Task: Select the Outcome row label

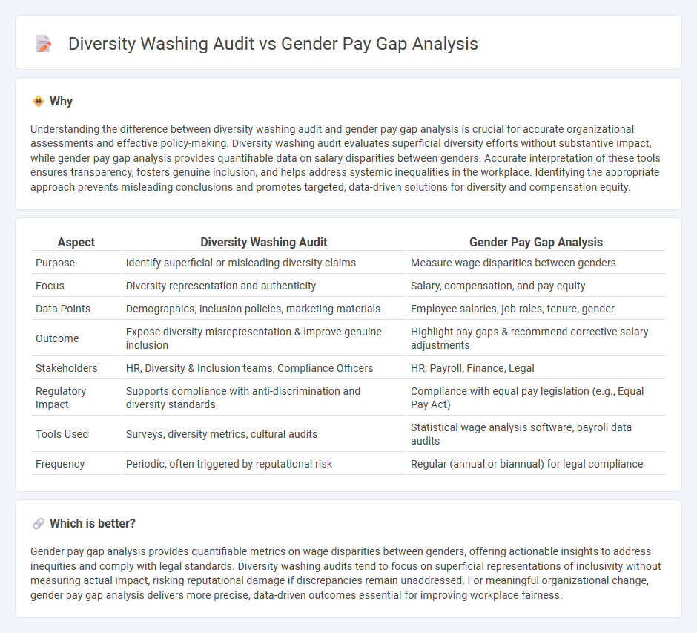Action: click(x=57, y=338)
